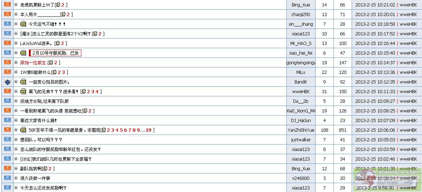This screenshot has width=422, height=192.
Task: Click the orange envelope icon beside 老虎机果断上W了
Action: [7, 5]
